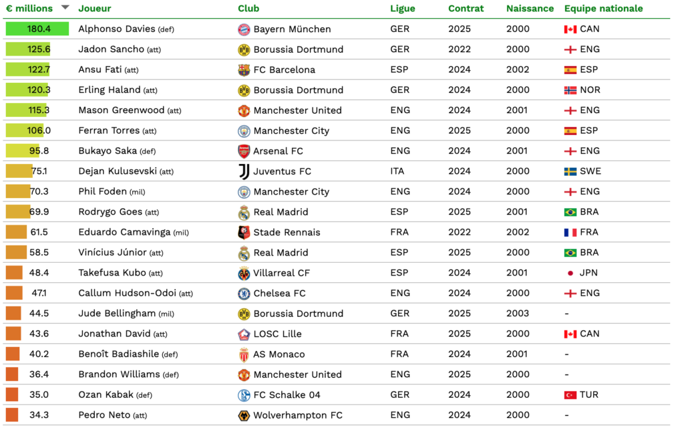
Task: Sort table by Joueur column header
Action: pyautogui.click(x=95, y=9)
